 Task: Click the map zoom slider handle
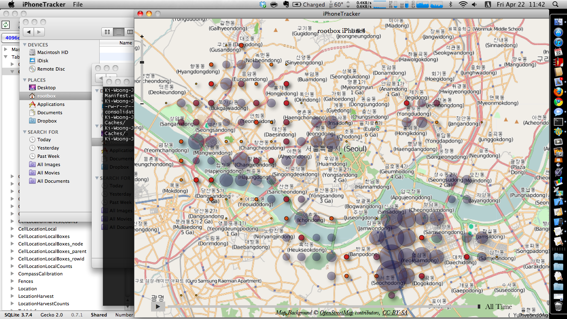(142, 62)
